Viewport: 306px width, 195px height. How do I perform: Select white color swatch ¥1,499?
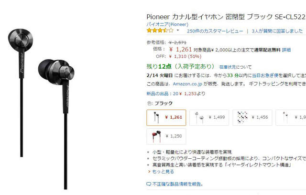(209, 118)
